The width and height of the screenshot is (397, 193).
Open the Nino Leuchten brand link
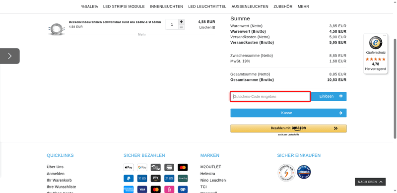click(213, 180)
